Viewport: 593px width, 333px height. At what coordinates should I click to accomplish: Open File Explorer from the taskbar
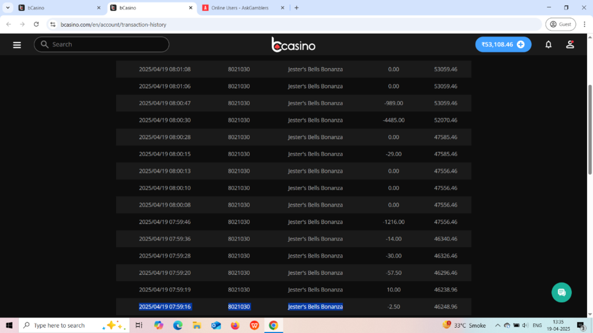(x=197, y=325)
